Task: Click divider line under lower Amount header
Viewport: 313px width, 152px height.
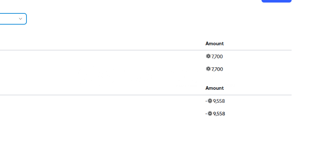Action: (x=146, y=95)
